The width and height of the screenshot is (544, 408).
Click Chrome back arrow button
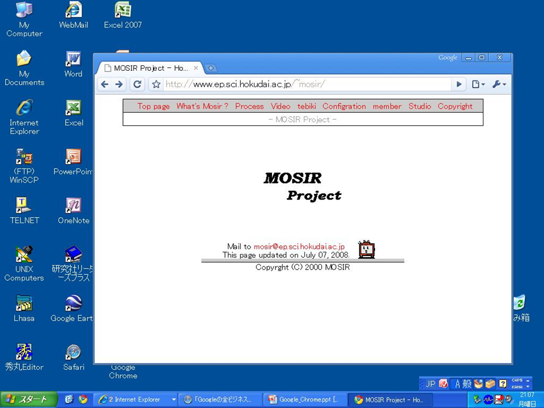pyautogui.click(x=104, y=84)
